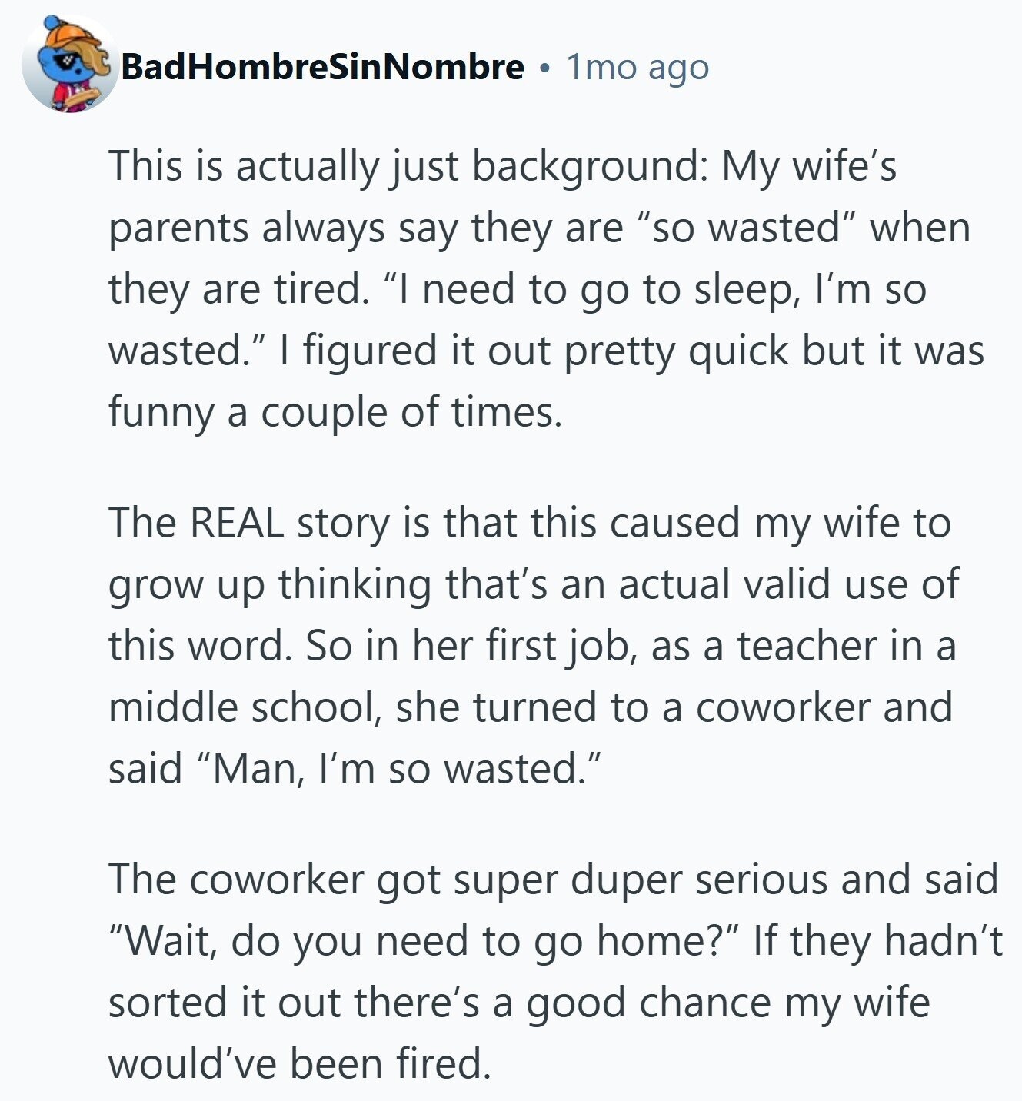Click the last line "would've been fired."
The width and height of the screenshot is (1022, 1101).
point(299,1064)
